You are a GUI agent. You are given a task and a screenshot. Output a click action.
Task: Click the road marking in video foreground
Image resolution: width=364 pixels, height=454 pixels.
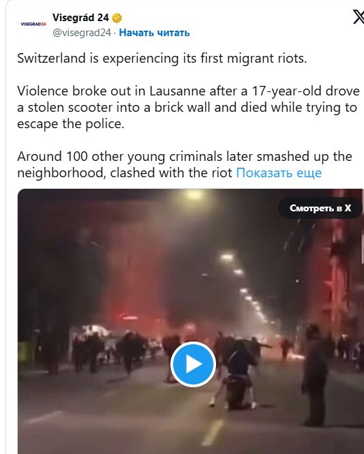pyautogui.click(x=213, y=432)
